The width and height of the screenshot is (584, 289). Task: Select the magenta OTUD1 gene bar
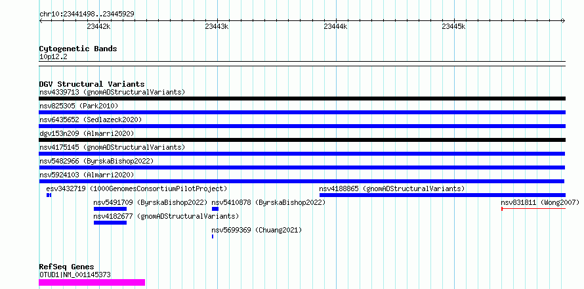click(92, 282)
